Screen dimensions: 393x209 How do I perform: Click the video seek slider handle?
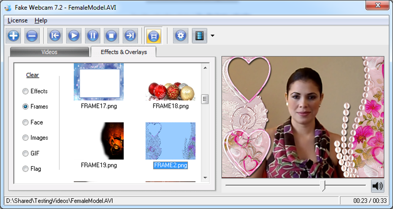click(324, 185)
